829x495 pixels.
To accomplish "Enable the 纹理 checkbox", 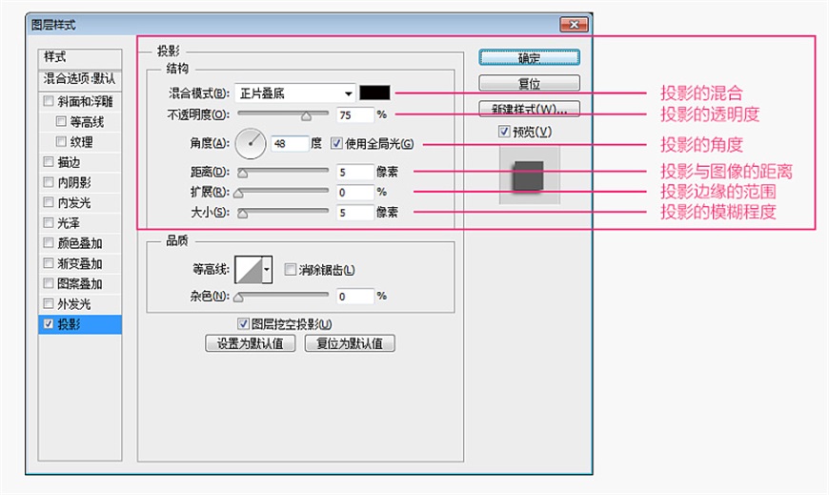I will [61, 141].
